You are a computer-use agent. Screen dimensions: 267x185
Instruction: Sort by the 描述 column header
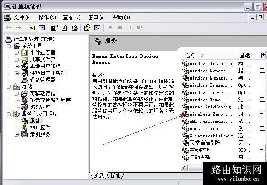pyautogui.click(x=246, y=55)
